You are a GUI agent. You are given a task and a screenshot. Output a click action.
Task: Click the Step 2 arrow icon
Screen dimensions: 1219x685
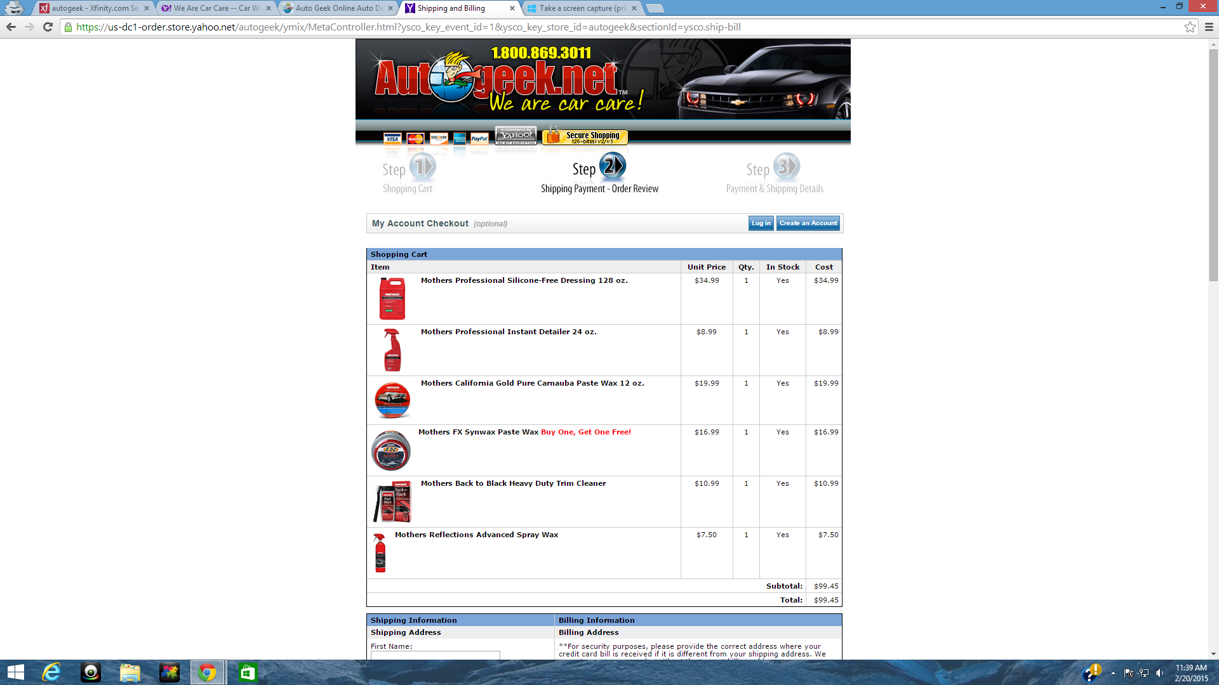(x=613, y=166)
